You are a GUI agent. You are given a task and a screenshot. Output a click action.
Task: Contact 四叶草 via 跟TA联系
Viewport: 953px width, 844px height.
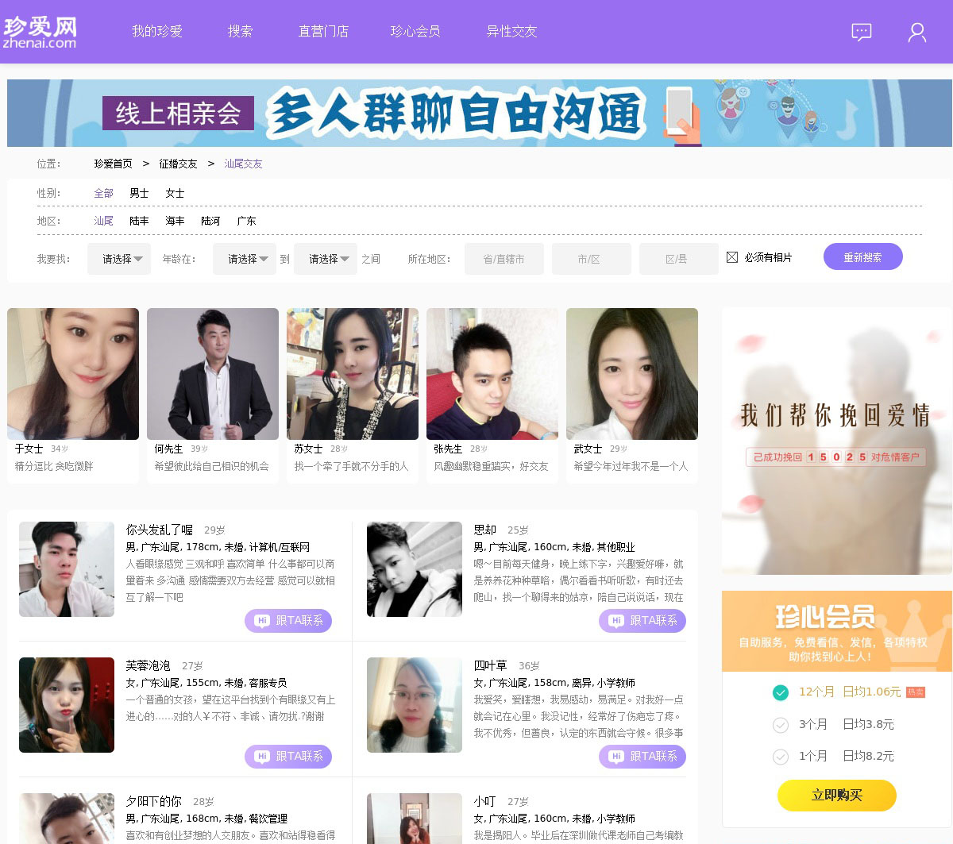[x=642, y=757]
